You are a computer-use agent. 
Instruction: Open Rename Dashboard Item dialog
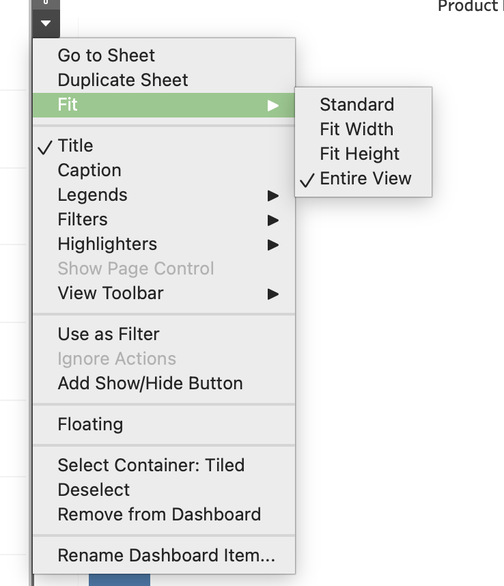click(x=166, y=555)
